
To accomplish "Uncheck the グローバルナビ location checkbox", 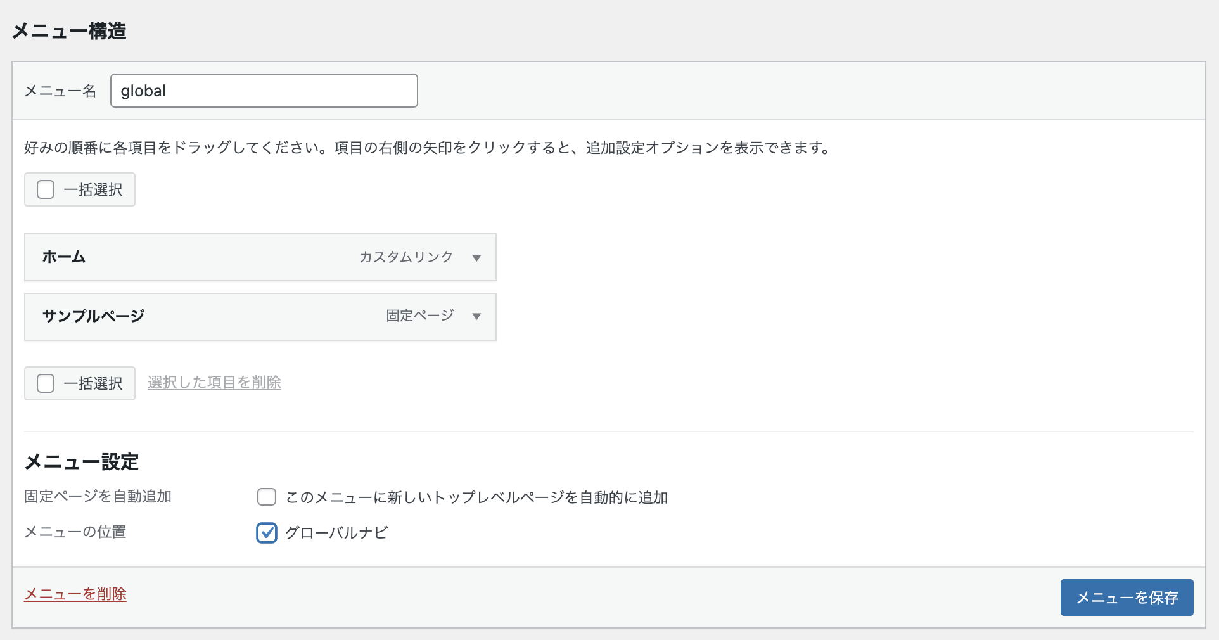I will point(267,533).
